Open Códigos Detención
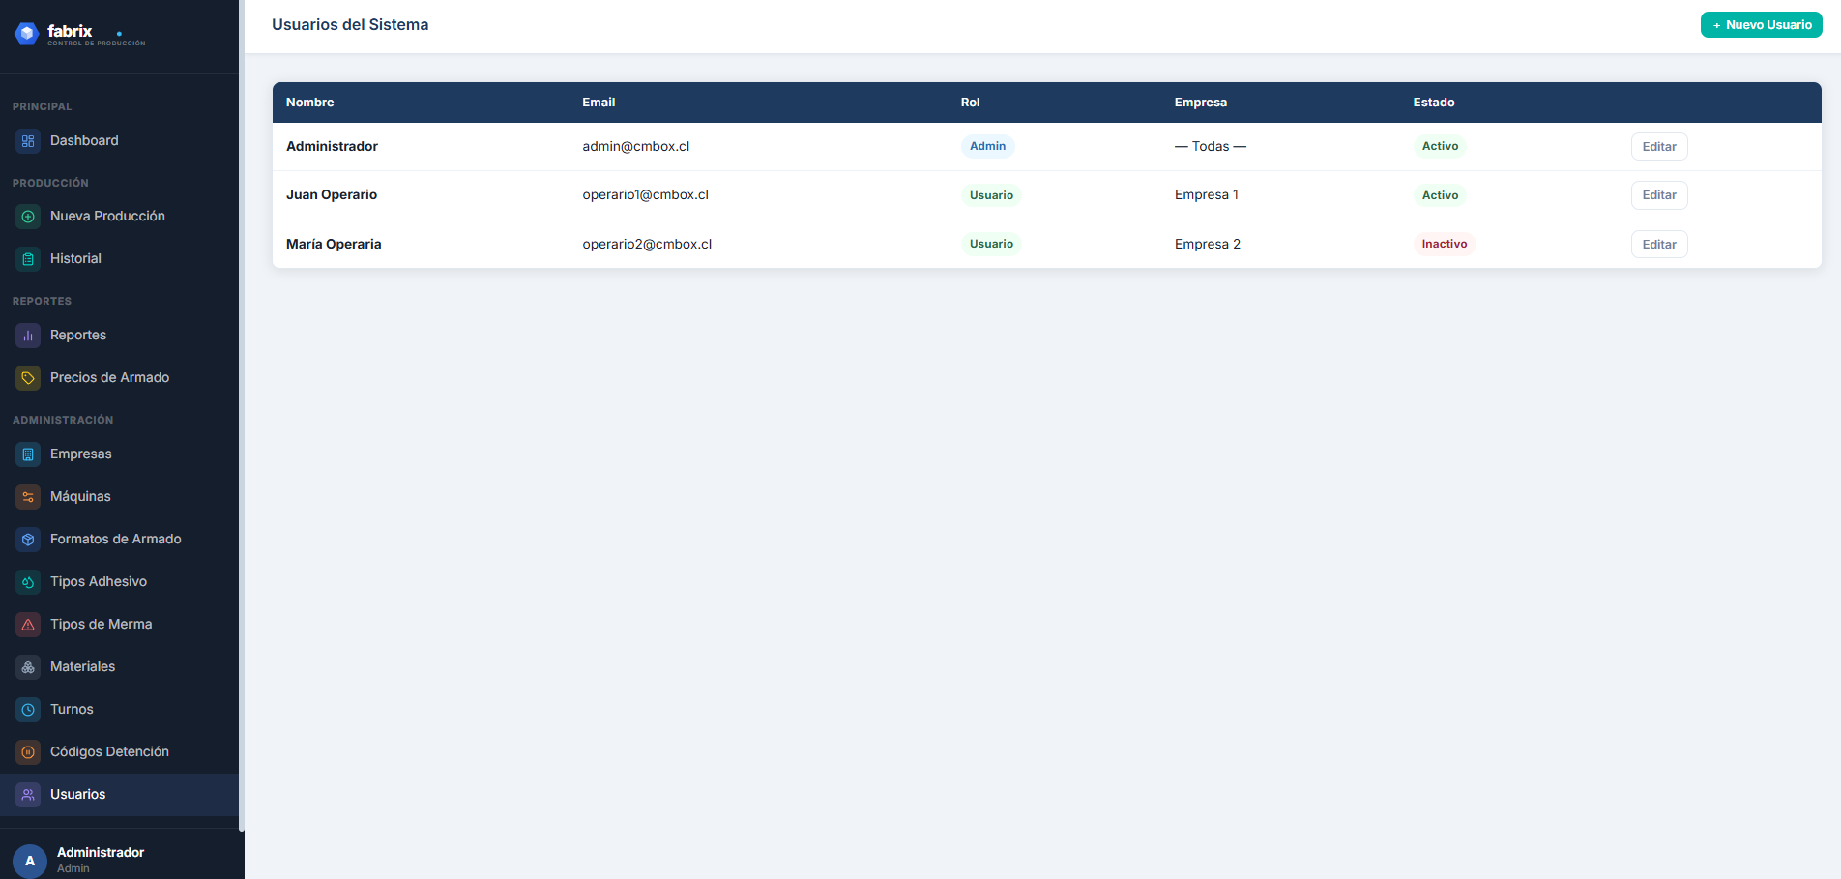 [x=119, y=752]
